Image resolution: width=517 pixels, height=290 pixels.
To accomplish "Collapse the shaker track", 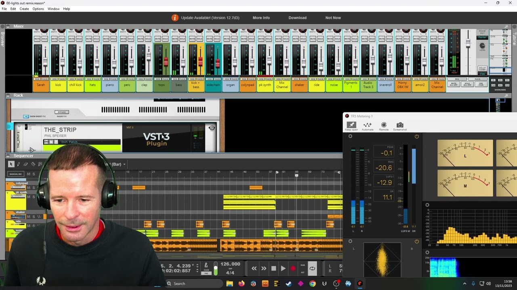I will coord(7,212).
